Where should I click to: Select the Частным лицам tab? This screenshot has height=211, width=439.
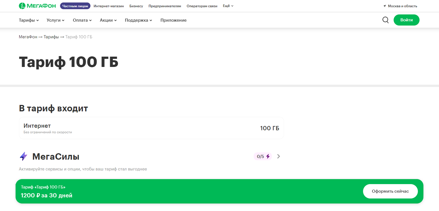coord(75,6)
